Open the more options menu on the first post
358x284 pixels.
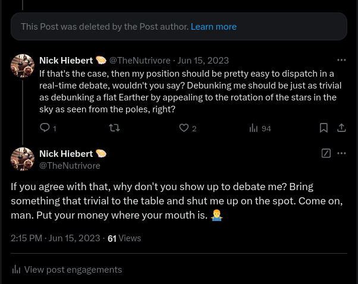coord(341,60)
